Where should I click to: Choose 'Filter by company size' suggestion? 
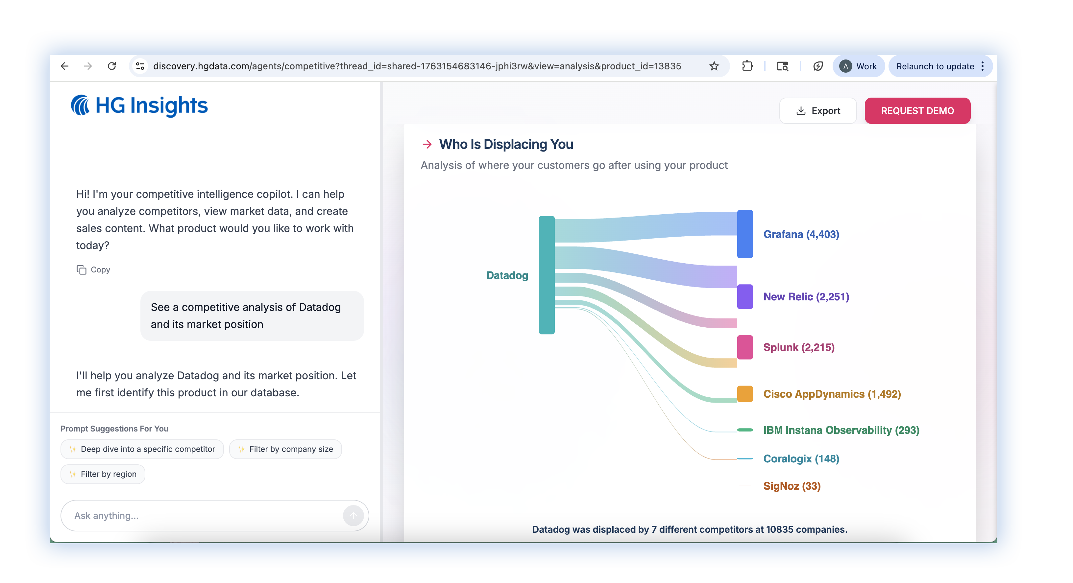[x=285, y=449]
